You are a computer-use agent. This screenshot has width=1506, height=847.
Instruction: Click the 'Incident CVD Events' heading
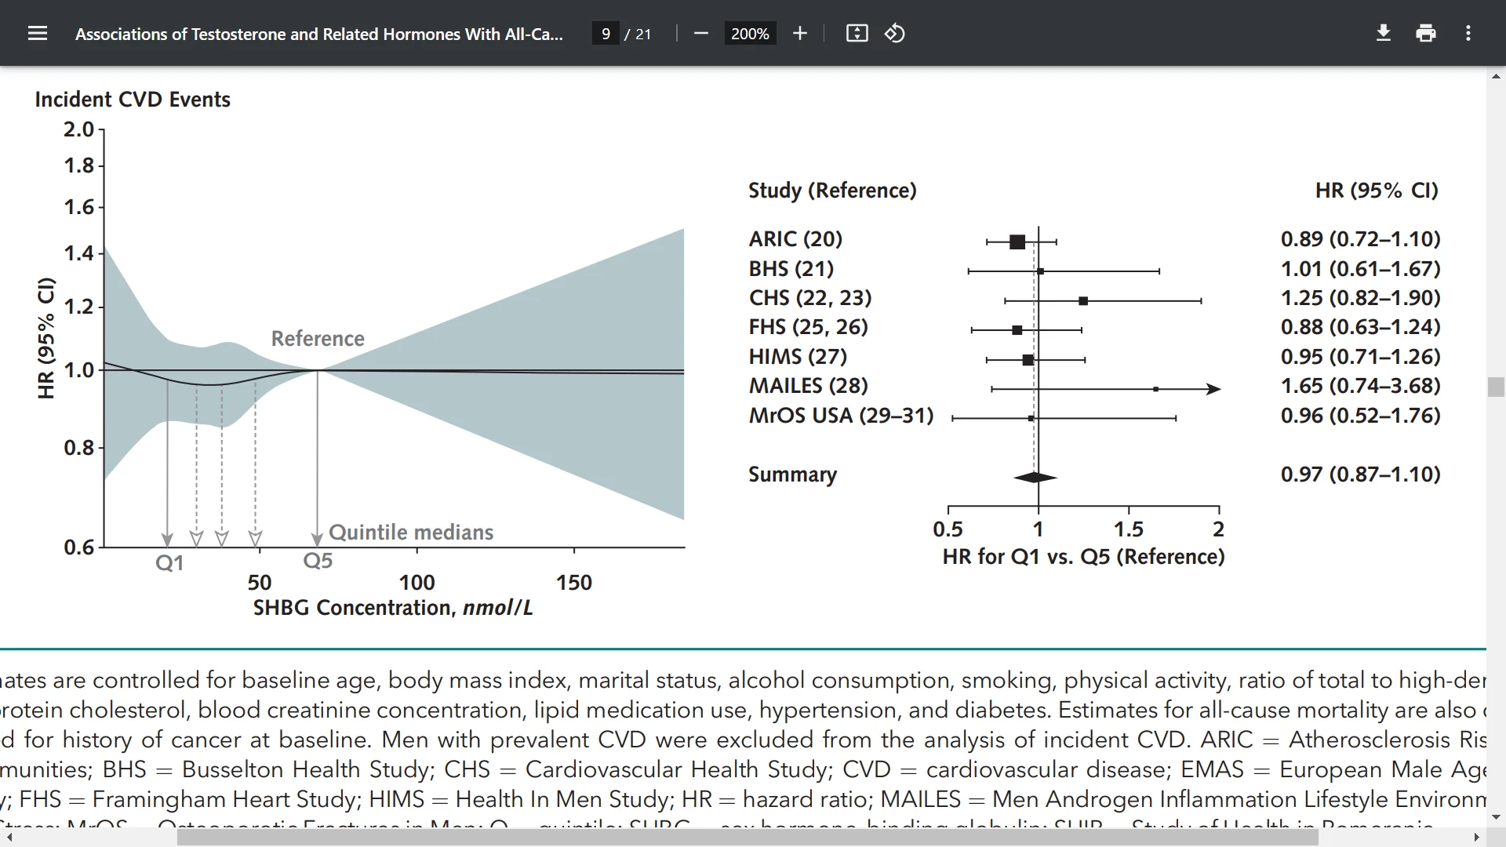click(133, 100)
